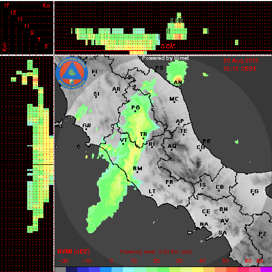Image resolution: width=272 pixels, height=272 pixels.
Task: Click the '-10' dBZ scale value
Action: click(x=86, y=261)
